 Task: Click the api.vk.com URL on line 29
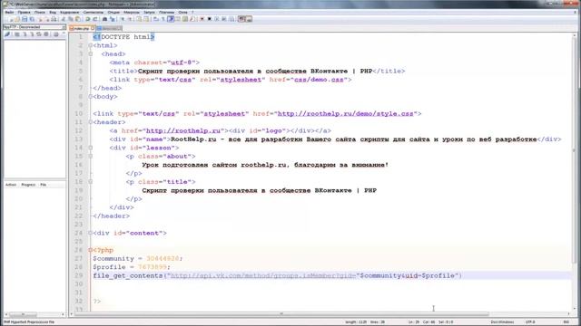pos(263,275)
